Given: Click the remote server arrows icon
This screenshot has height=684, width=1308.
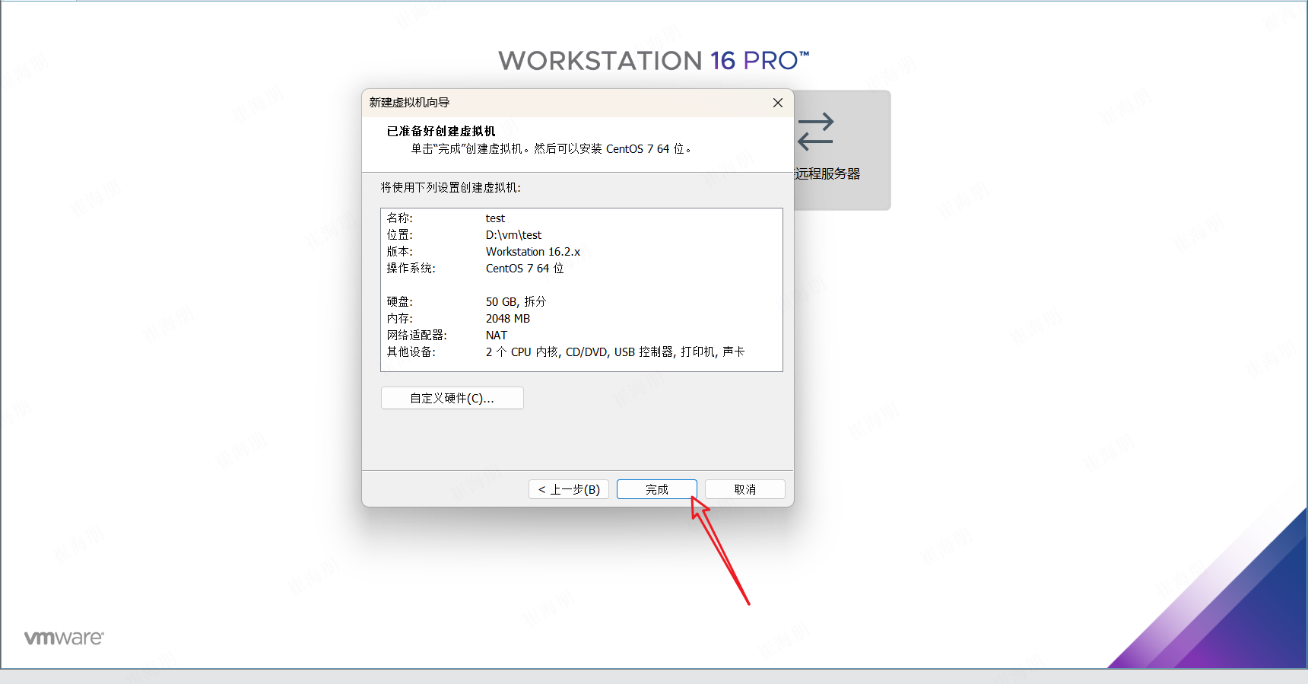Looking at the screenshot, I should click(816, 132).
